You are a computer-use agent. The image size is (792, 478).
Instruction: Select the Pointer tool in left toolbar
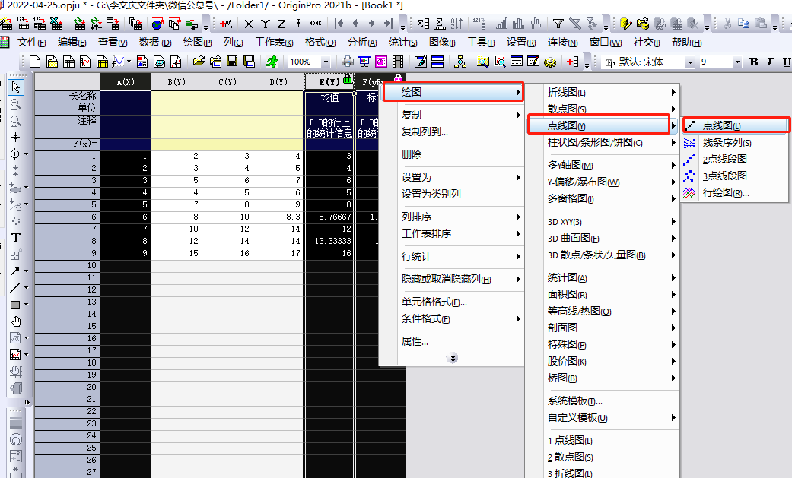pos(15,87)
